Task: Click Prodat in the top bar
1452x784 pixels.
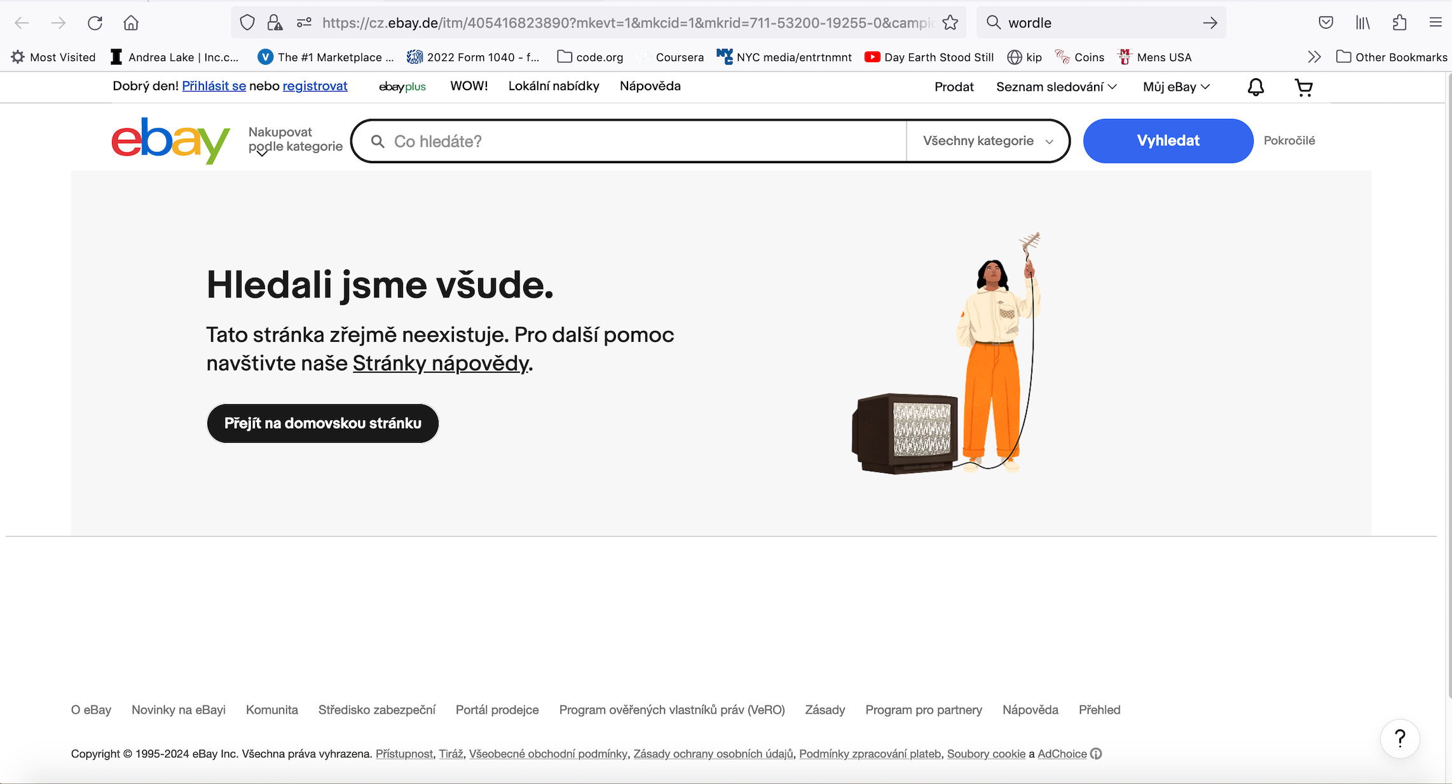Action: click(954, 87)
